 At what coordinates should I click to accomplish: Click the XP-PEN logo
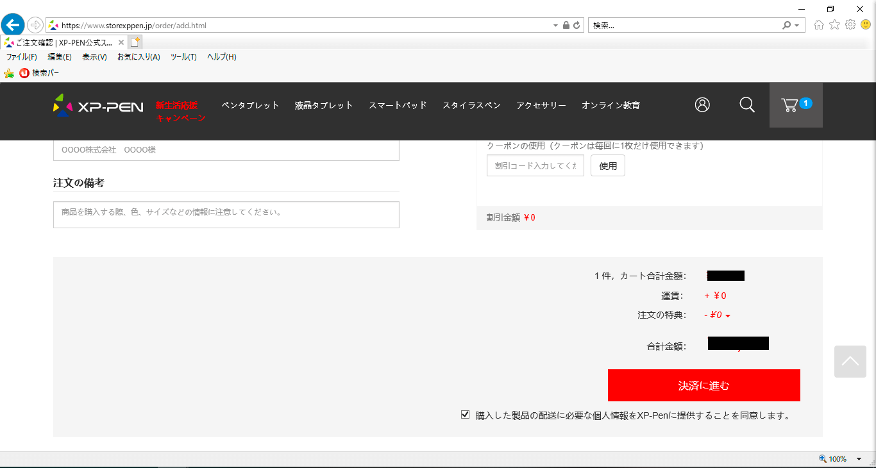click(98, 106)
